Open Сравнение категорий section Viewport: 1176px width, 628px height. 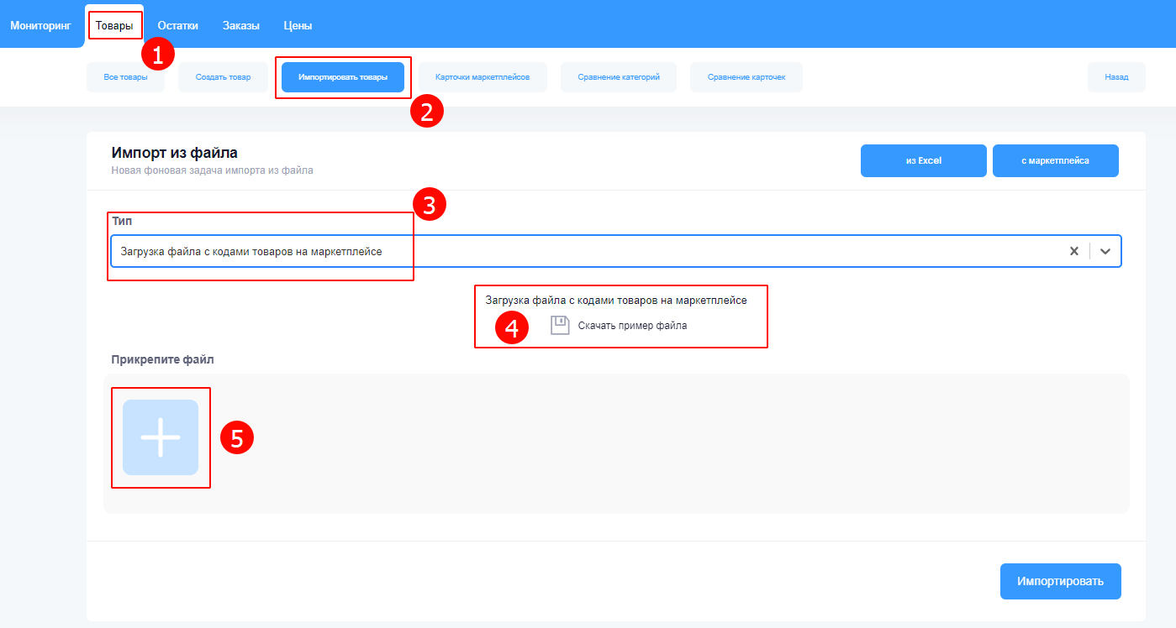pos(618,77)
